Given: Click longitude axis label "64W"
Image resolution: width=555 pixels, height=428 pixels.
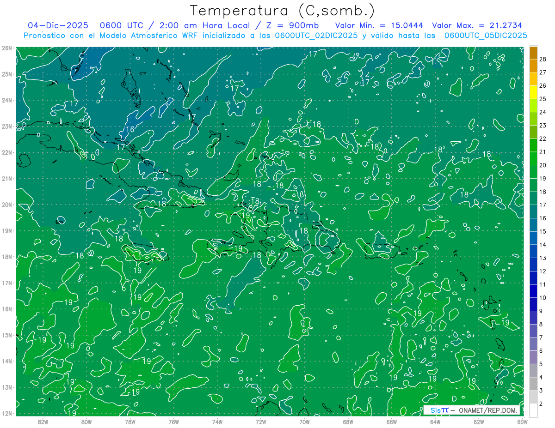Looking at the screenshot, I should 435,422.
